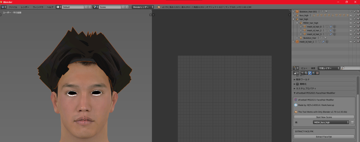Viewport: 360px width, 142px height.
Task: Toggle visibility eye of MESH_hair_high
Action: click(x=350, y=23)
